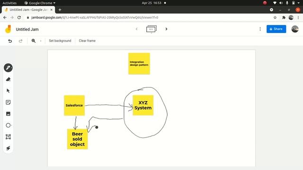303x170 pixels.
Task: Open Chrome extensions puzzle icon
Action: 284,17
